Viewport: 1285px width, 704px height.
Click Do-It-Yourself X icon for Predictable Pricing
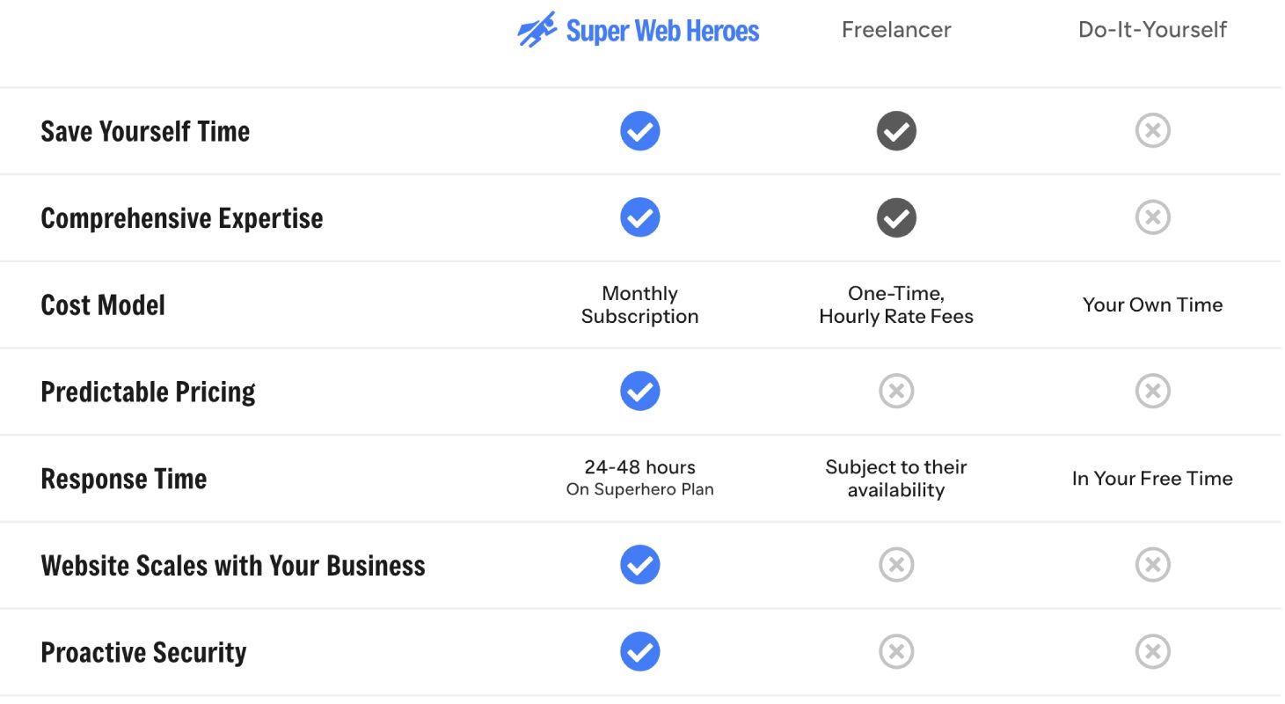pyautogui.click(x=1152, y=391)
